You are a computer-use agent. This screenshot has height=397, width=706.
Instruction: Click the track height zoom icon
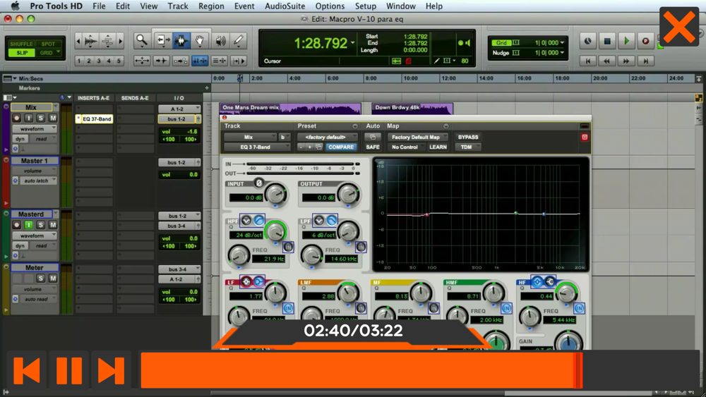(107, 41)
